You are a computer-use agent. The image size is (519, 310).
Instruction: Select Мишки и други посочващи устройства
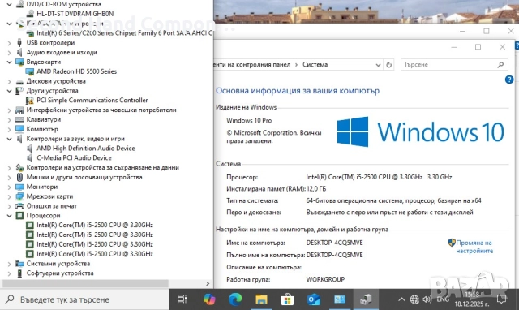click(84, 177)
